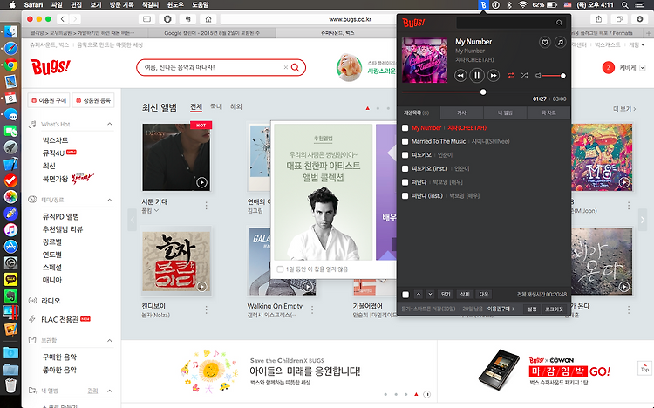Click Safari home button
The image size is (654, 408).
click(208, 19)
